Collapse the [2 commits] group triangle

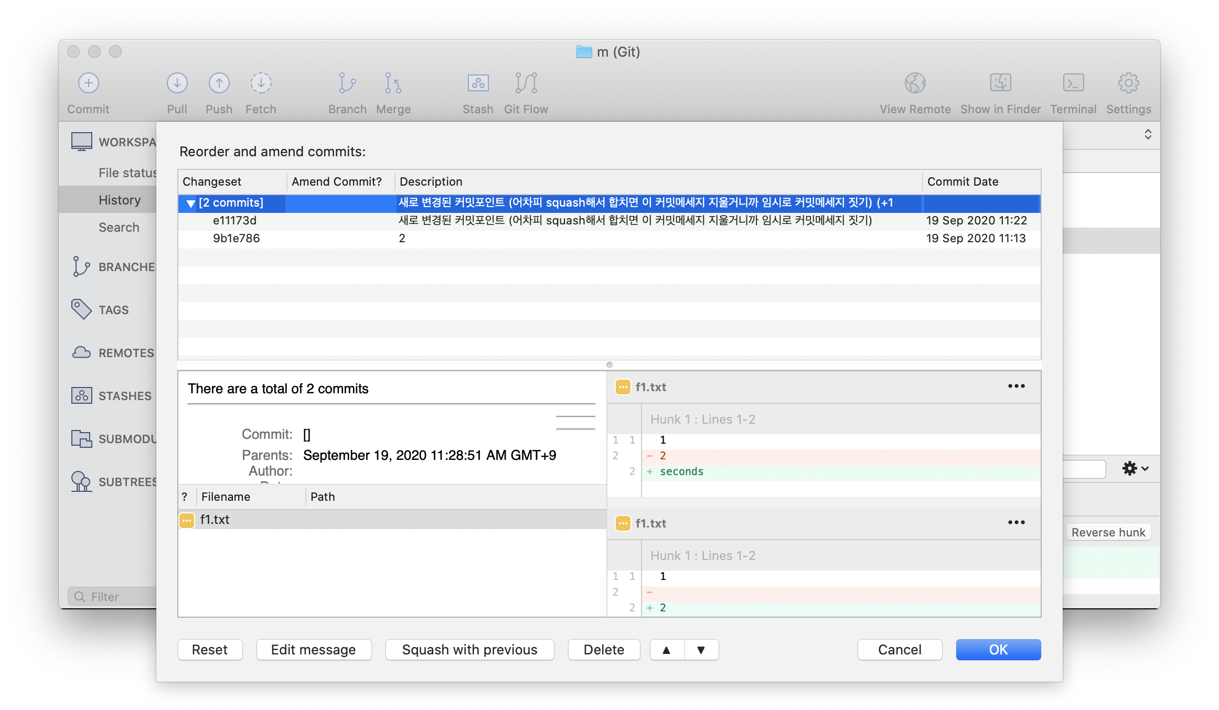click(x=190, y=203)
